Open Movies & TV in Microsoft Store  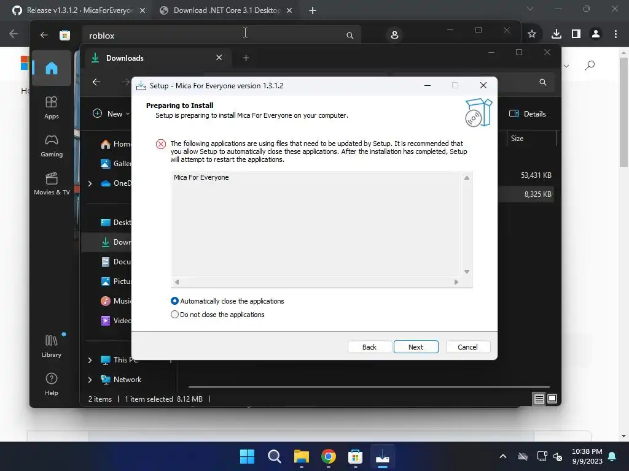click(52, 184)
